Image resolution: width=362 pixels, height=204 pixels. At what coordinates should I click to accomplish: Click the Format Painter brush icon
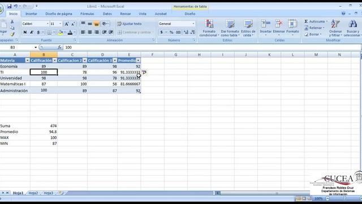pyautogui.click(x=12, y=34)
